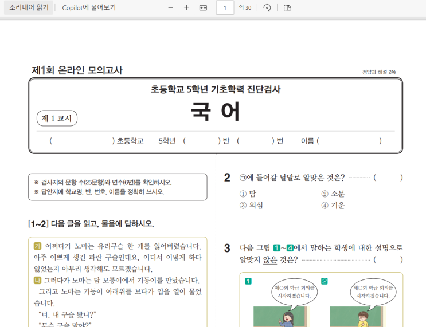Viewport: 426px width, 327px height.
Task: Rotate the page with rotate icon
Action: coord(267,8)
